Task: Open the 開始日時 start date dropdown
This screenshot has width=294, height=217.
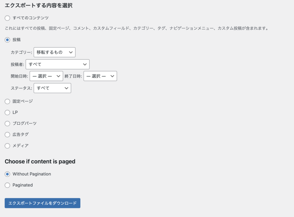Action: [x=46, y=76]
